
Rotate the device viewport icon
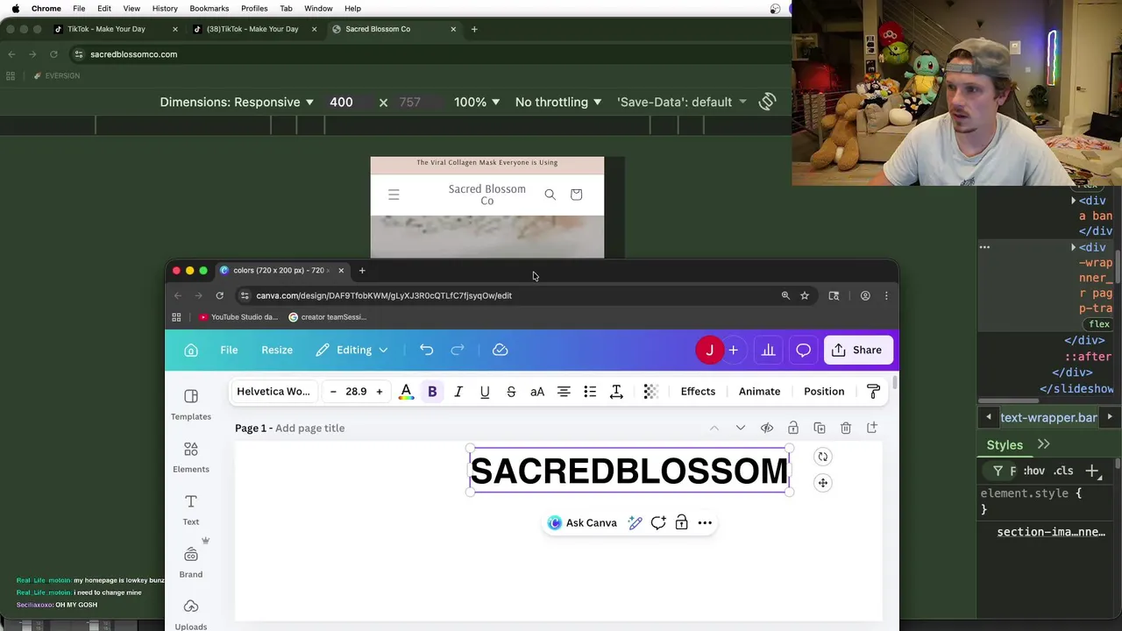[x=767, y=102]
